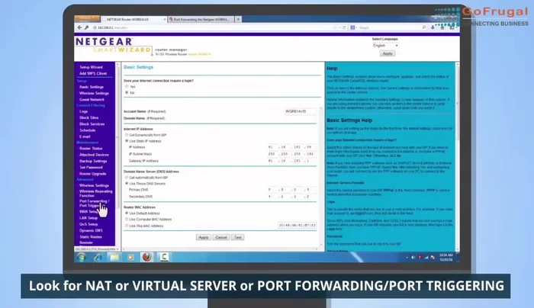The image size is (534, 308).
Task: Select Use This MAC Address
Action: (127, 226)
